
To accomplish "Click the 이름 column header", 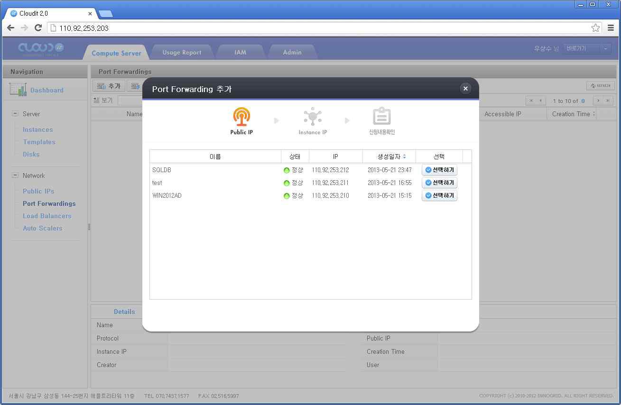I will [x=215, y=156].
